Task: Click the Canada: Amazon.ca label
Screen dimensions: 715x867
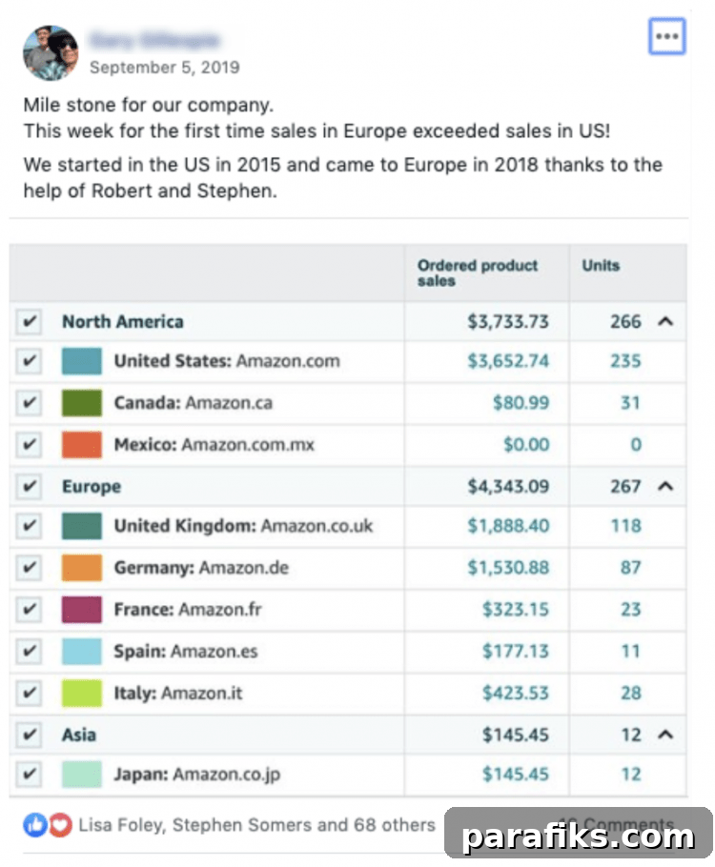Action: [194, 402]
